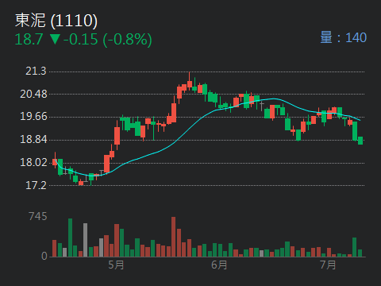Click the rightmost green volume bar
381x286 pixels.
(x=360, y=253)
